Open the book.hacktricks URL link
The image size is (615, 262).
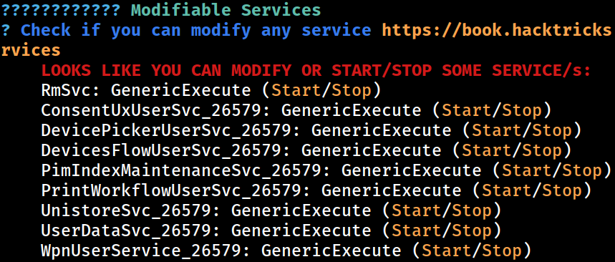coord(497,30)
